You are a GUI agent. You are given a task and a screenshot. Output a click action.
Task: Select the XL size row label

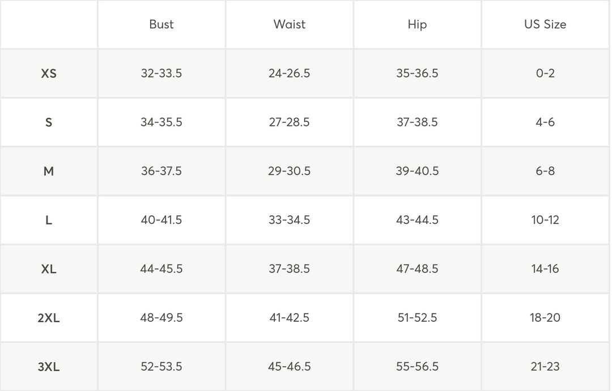click(49, 269)
